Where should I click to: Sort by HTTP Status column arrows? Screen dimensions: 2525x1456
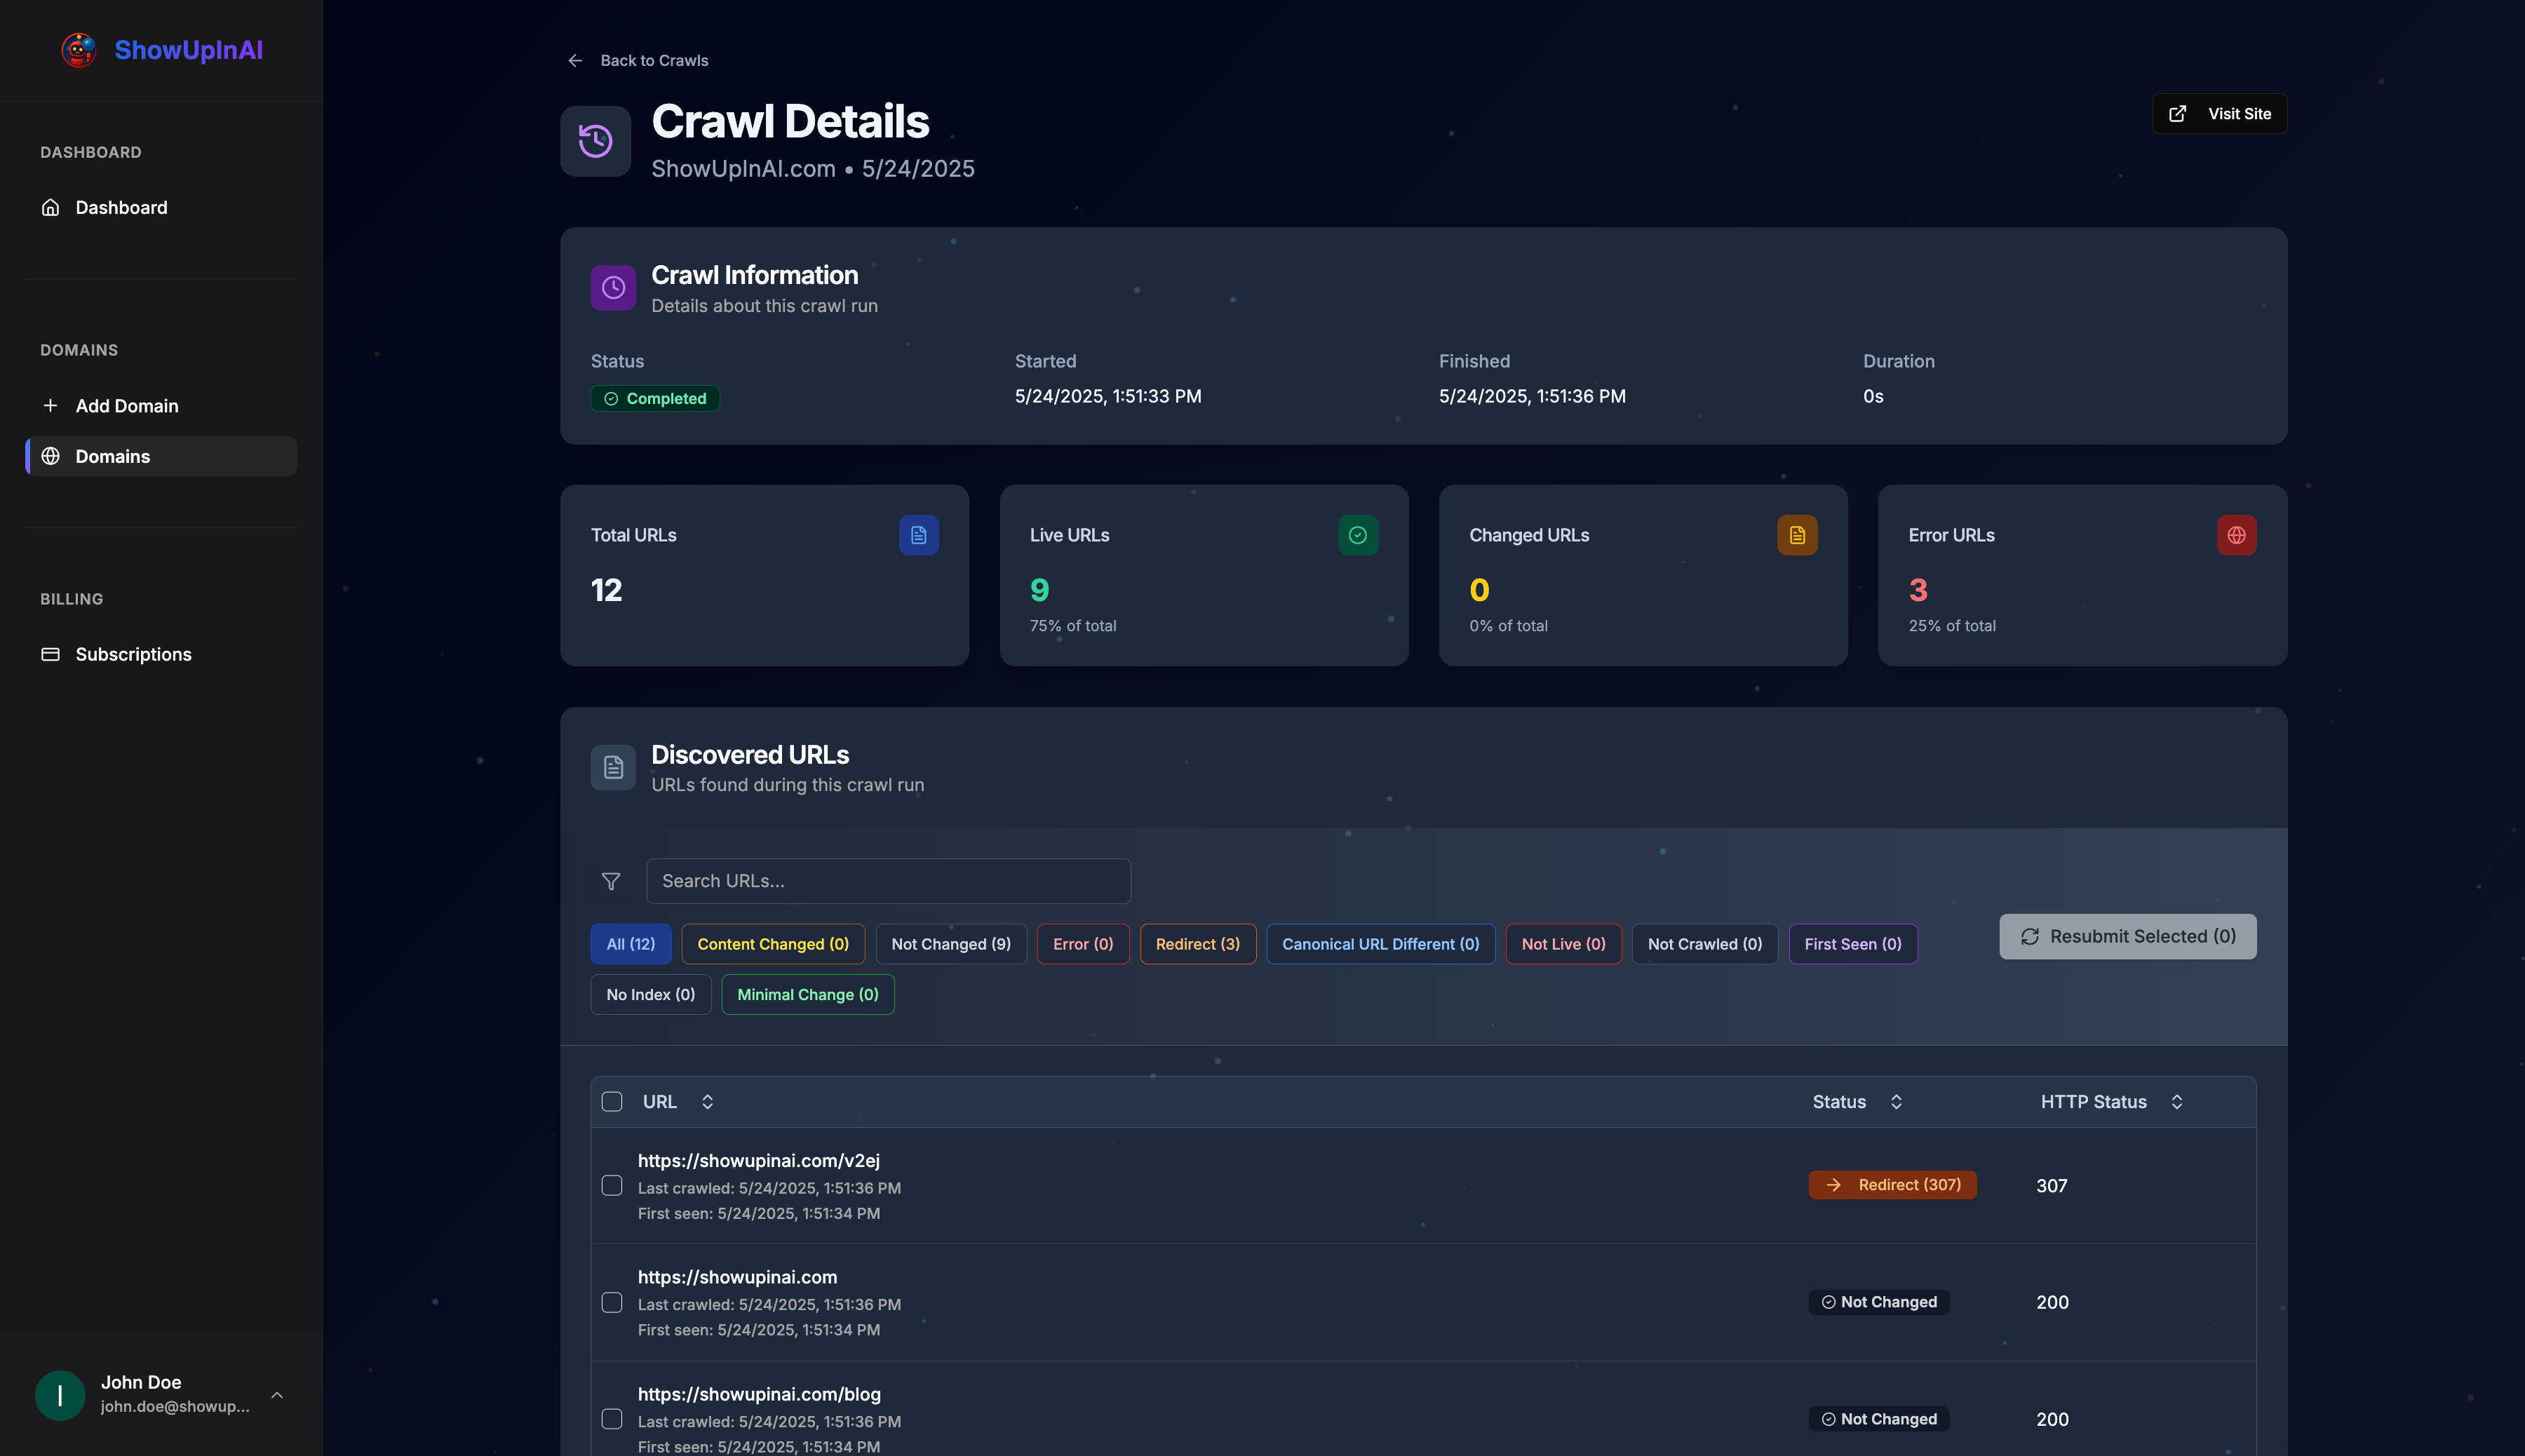point(2177,1102)
